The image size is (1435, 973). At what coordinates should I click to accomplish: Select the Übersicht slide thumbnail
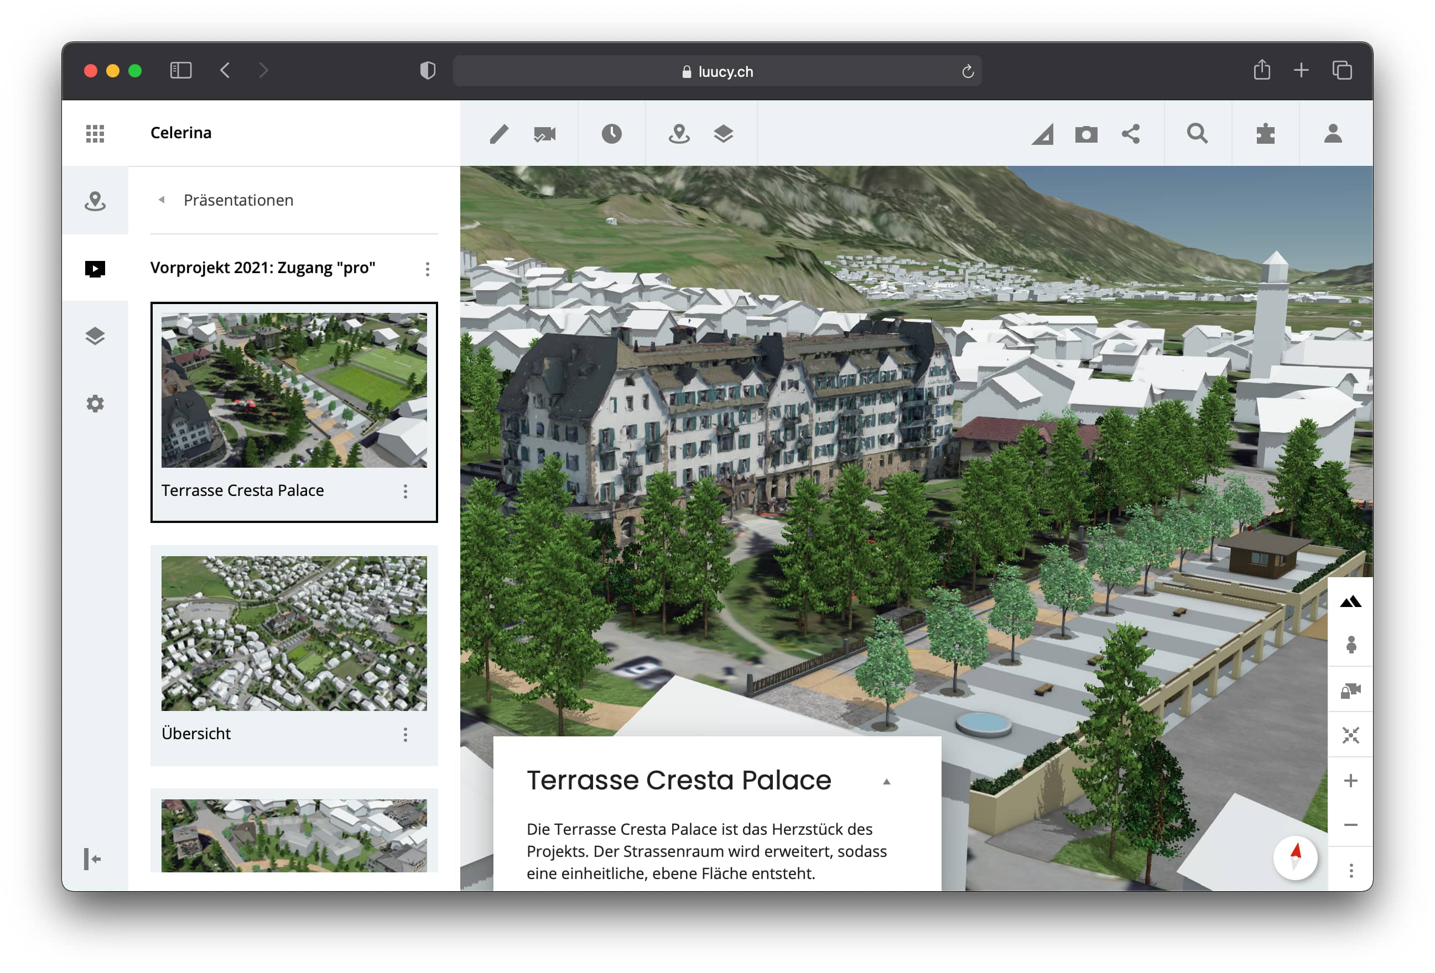coord(294,633)
